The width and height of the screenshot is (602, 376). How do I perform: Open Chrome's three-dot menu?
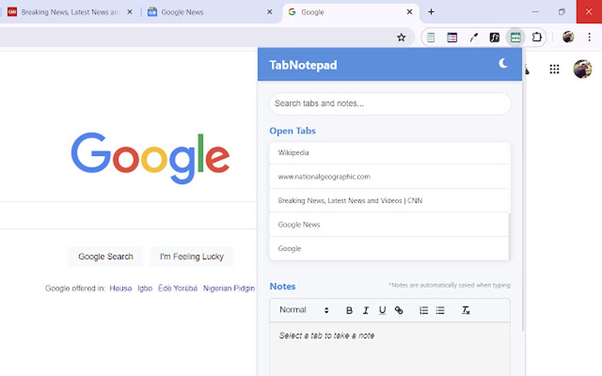(x=588, y=37)
